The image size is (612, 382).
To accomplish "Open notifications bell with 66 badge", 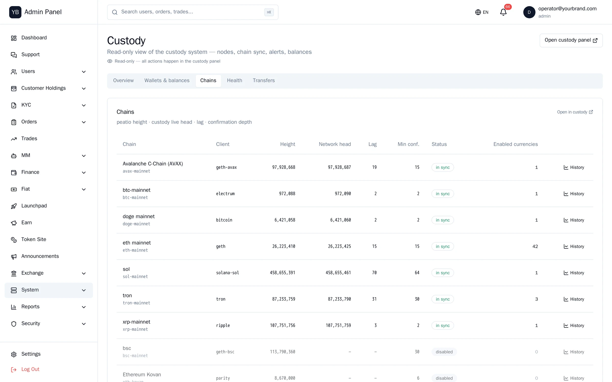I will pyautogui.click(x=503, y=12).
